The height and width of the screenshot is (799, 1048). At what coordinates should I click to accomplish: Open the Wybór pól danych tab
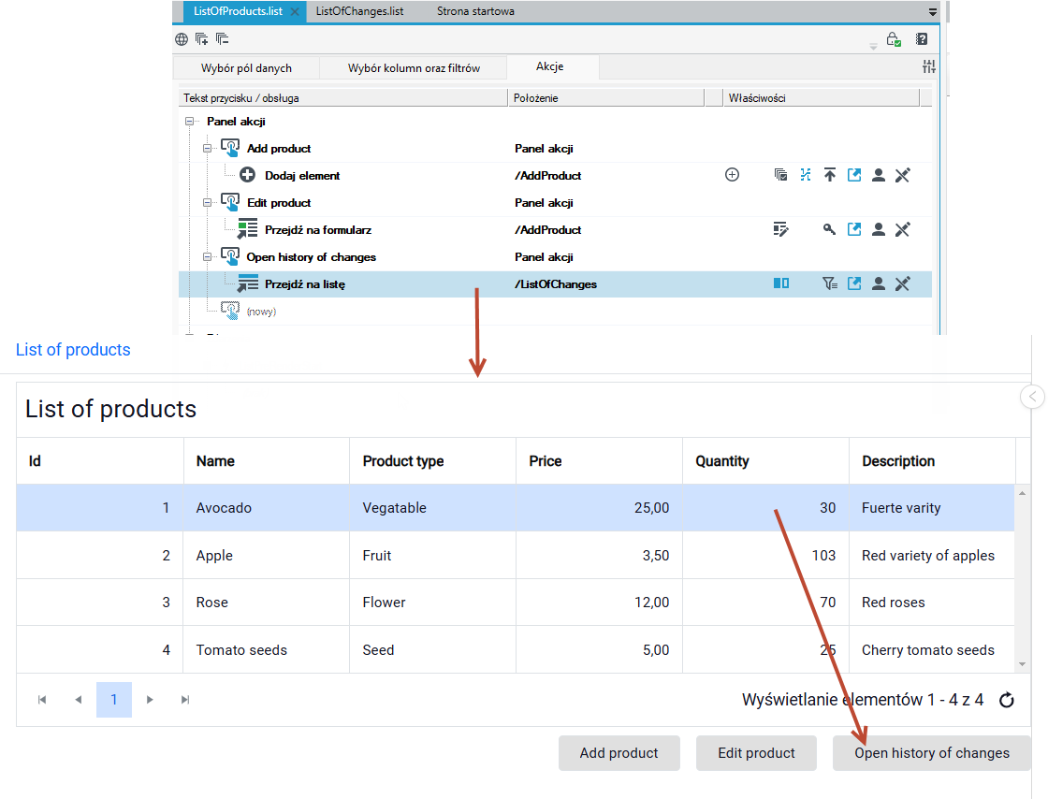point(246,68)
